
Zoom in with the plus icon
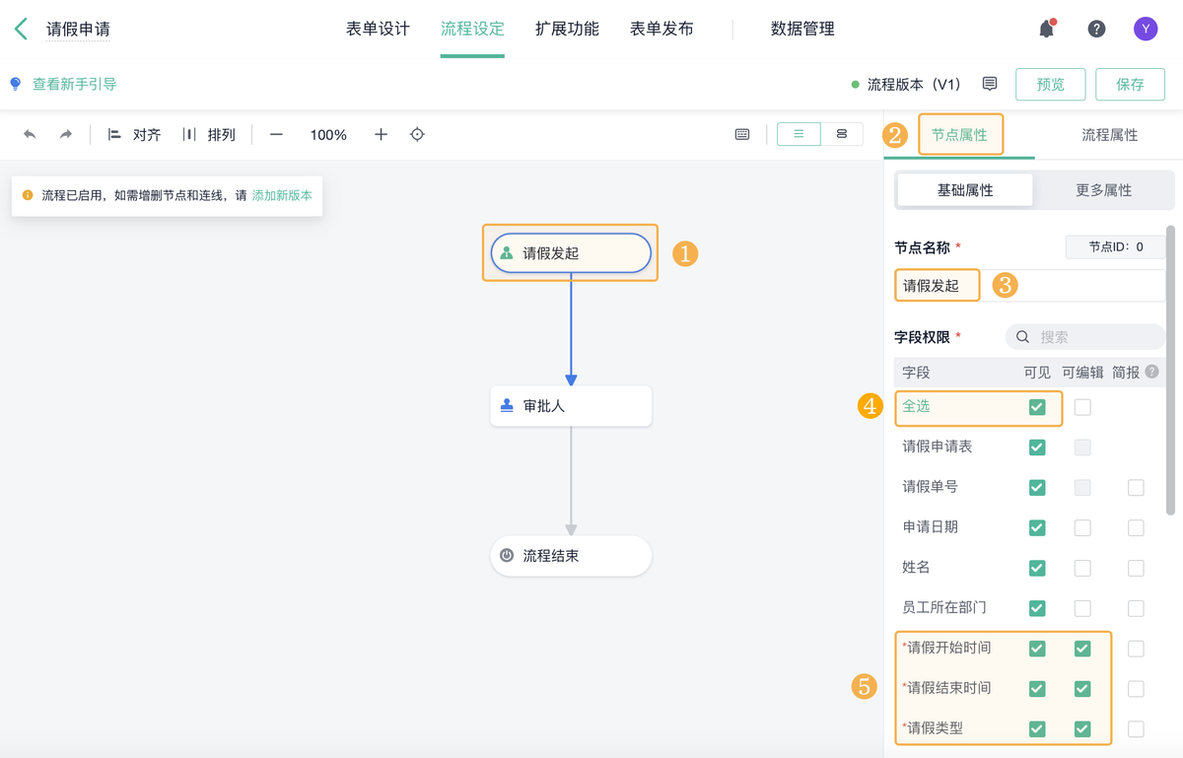(381, 134)
